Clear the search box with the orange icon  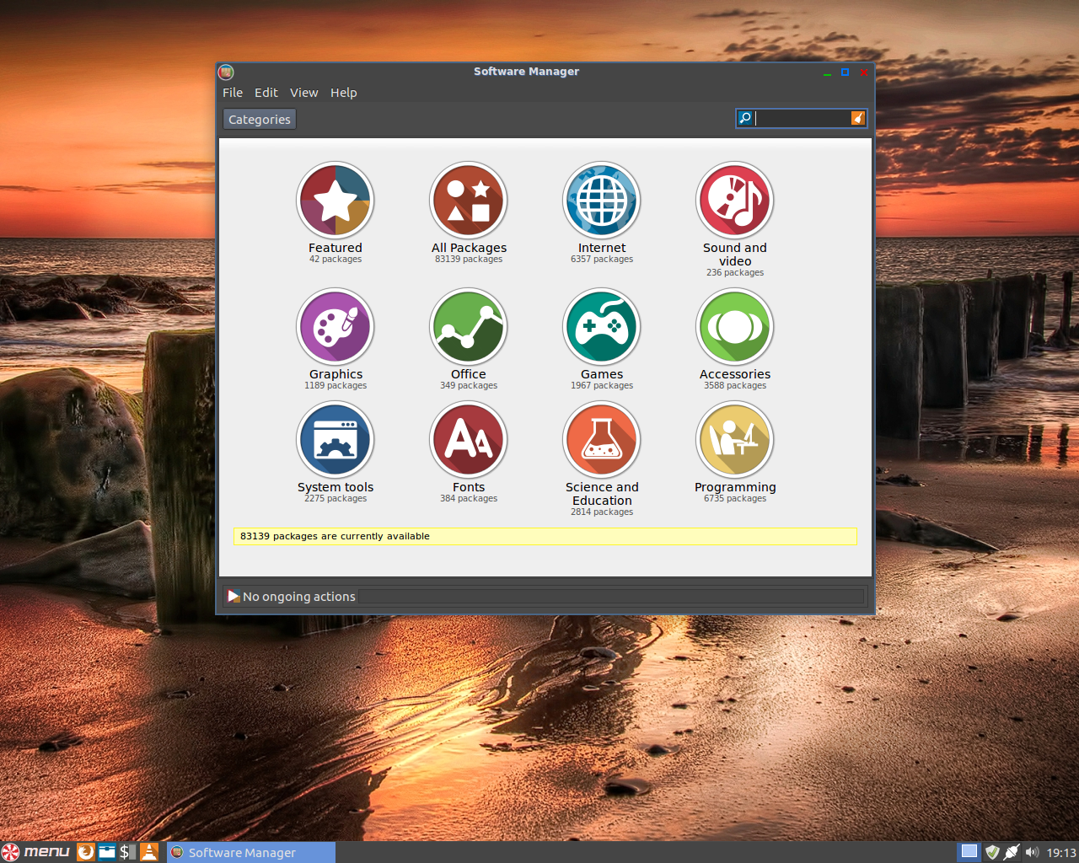[857, 118]
